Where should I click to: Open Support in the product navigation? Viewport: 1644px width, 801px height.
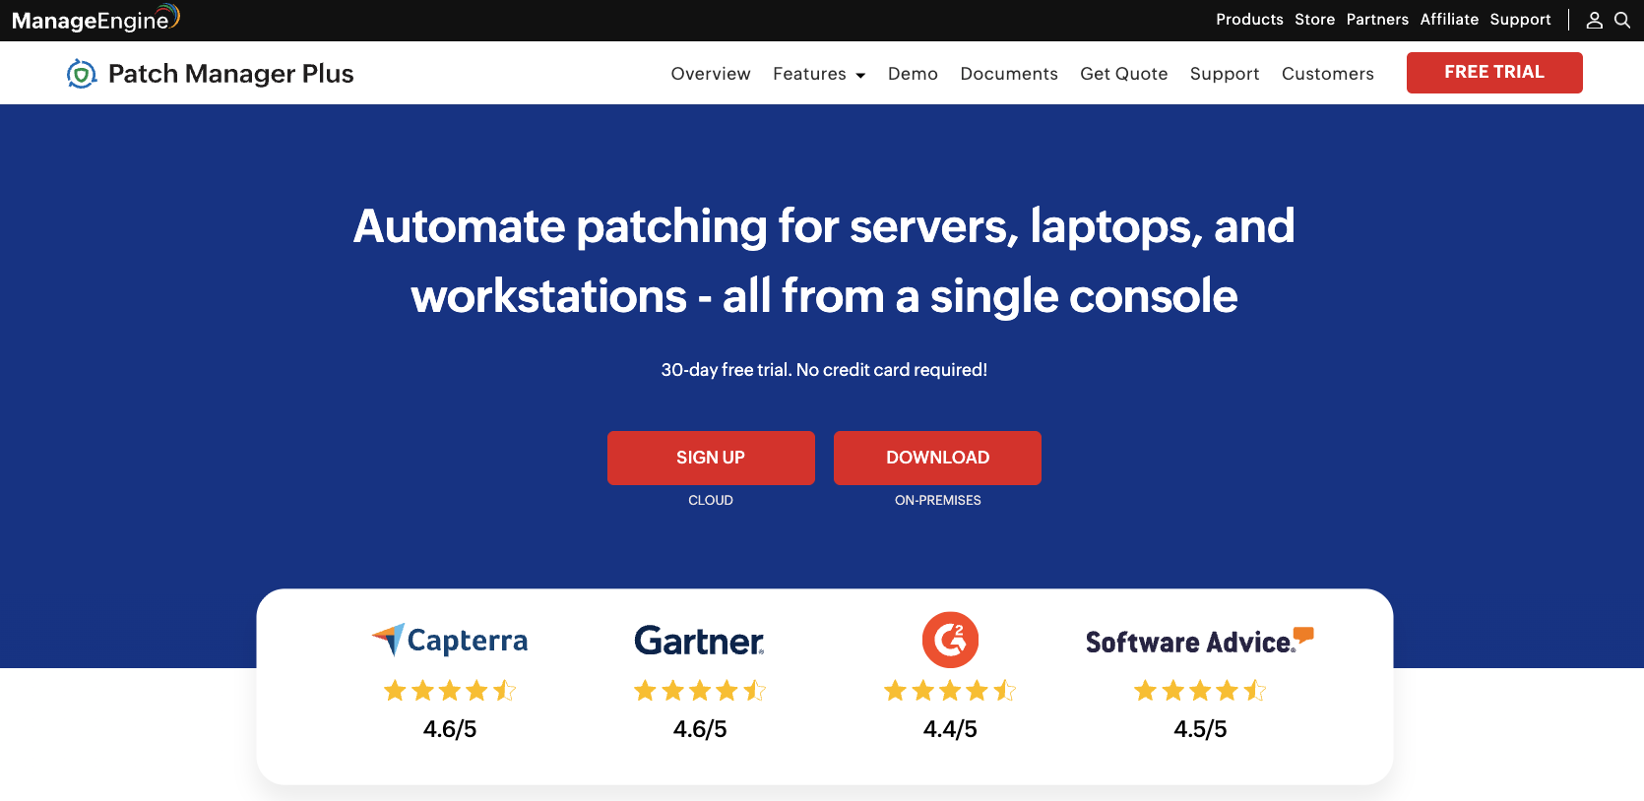coord(1225,74)
